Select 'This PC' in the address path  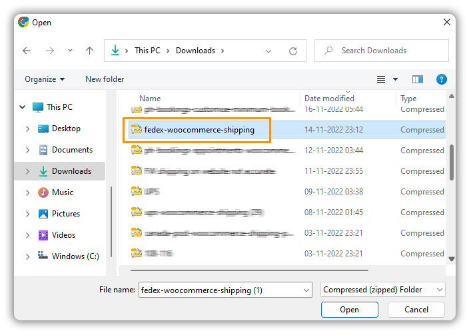tap(147, 51)
